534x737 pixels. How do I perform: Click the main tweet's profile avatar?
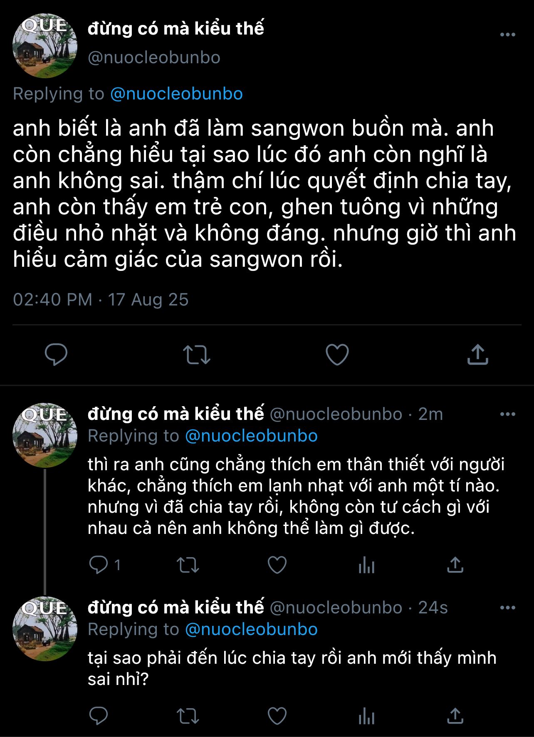coord(45,45)
